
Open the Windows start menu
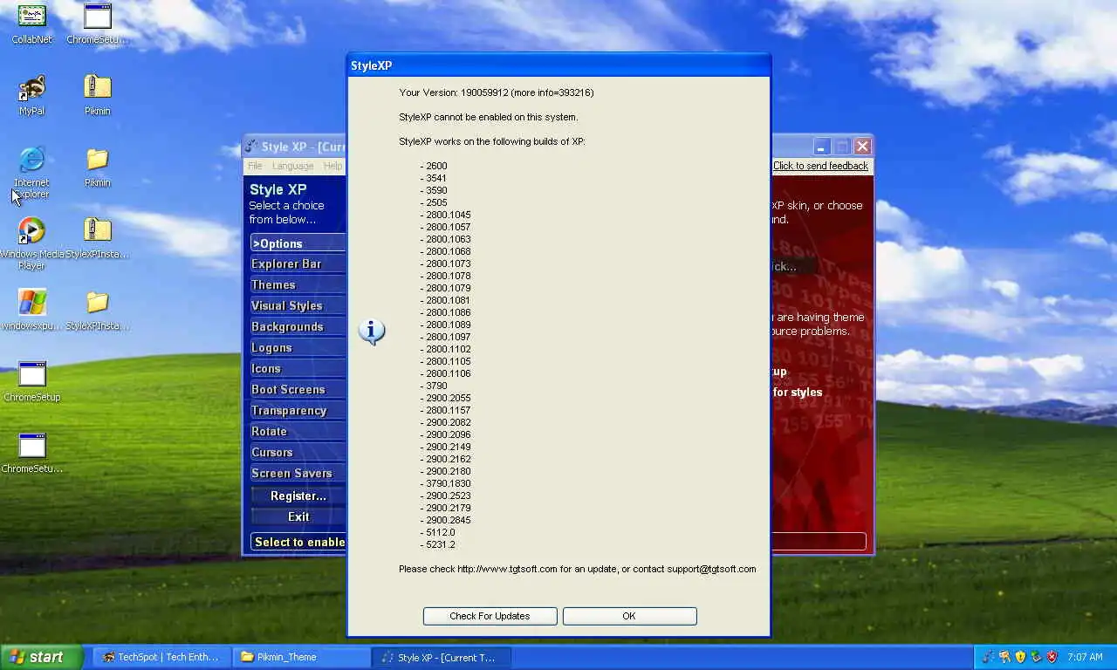(41, 657)
